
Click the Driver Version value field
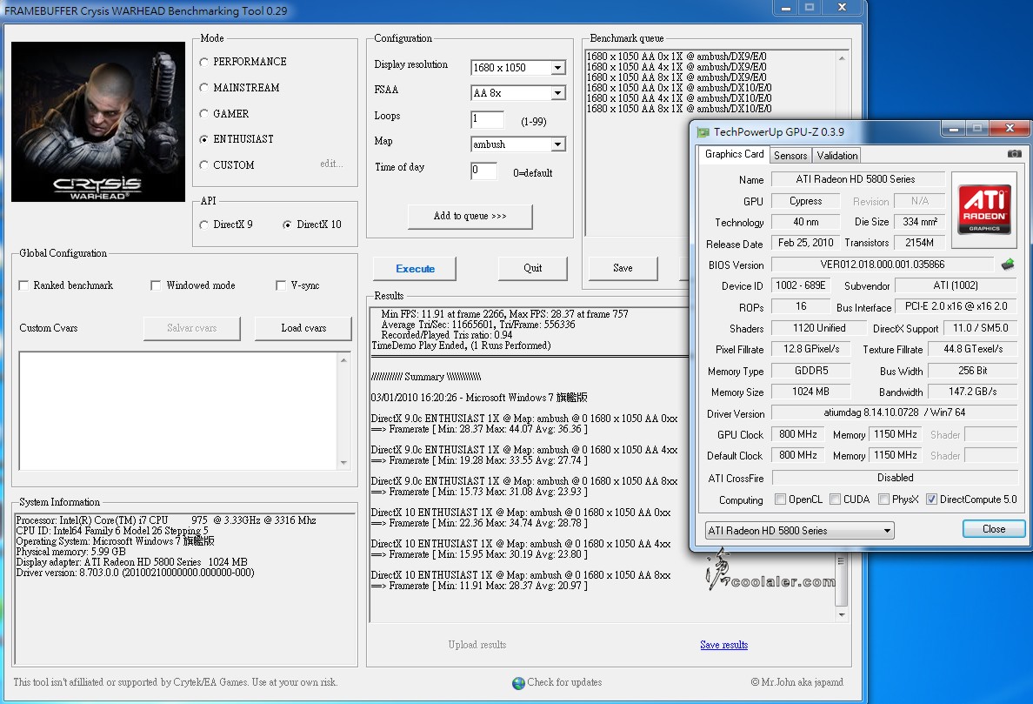pyautogui.click(x=894, y=412)
